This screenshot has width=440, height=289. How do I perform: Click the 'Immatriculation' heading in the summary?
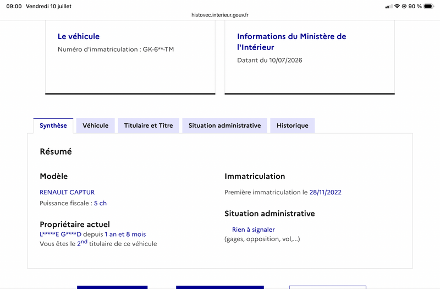click(x=255, y=176)
